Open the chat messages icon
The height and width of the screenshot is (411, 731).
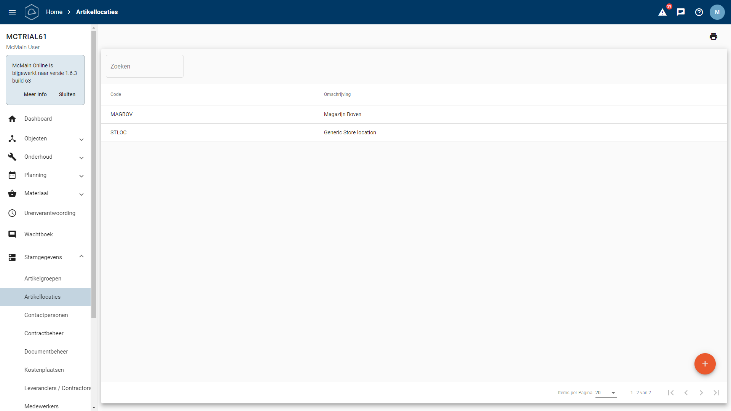[x=681, y=12]
